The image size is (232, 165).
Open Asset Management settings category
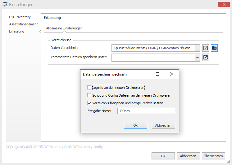pyautogui.click(x=23, y=24)
